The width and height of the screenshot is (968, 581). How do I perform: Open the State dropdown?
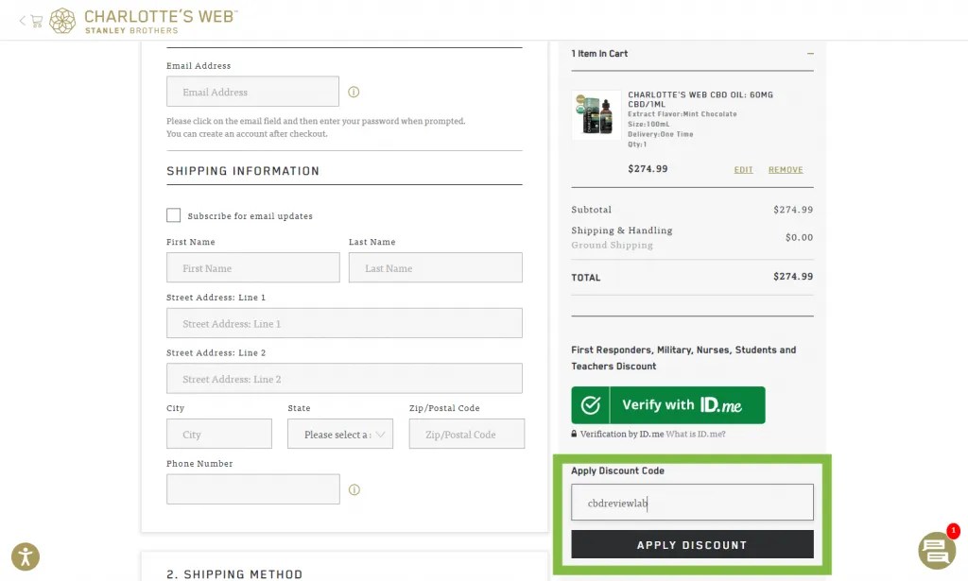(340, 434)
